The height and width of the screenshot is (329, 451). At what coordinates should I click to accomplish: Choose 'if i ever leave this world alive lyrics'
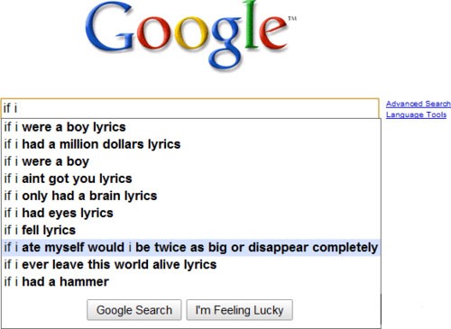coord(191,265)
